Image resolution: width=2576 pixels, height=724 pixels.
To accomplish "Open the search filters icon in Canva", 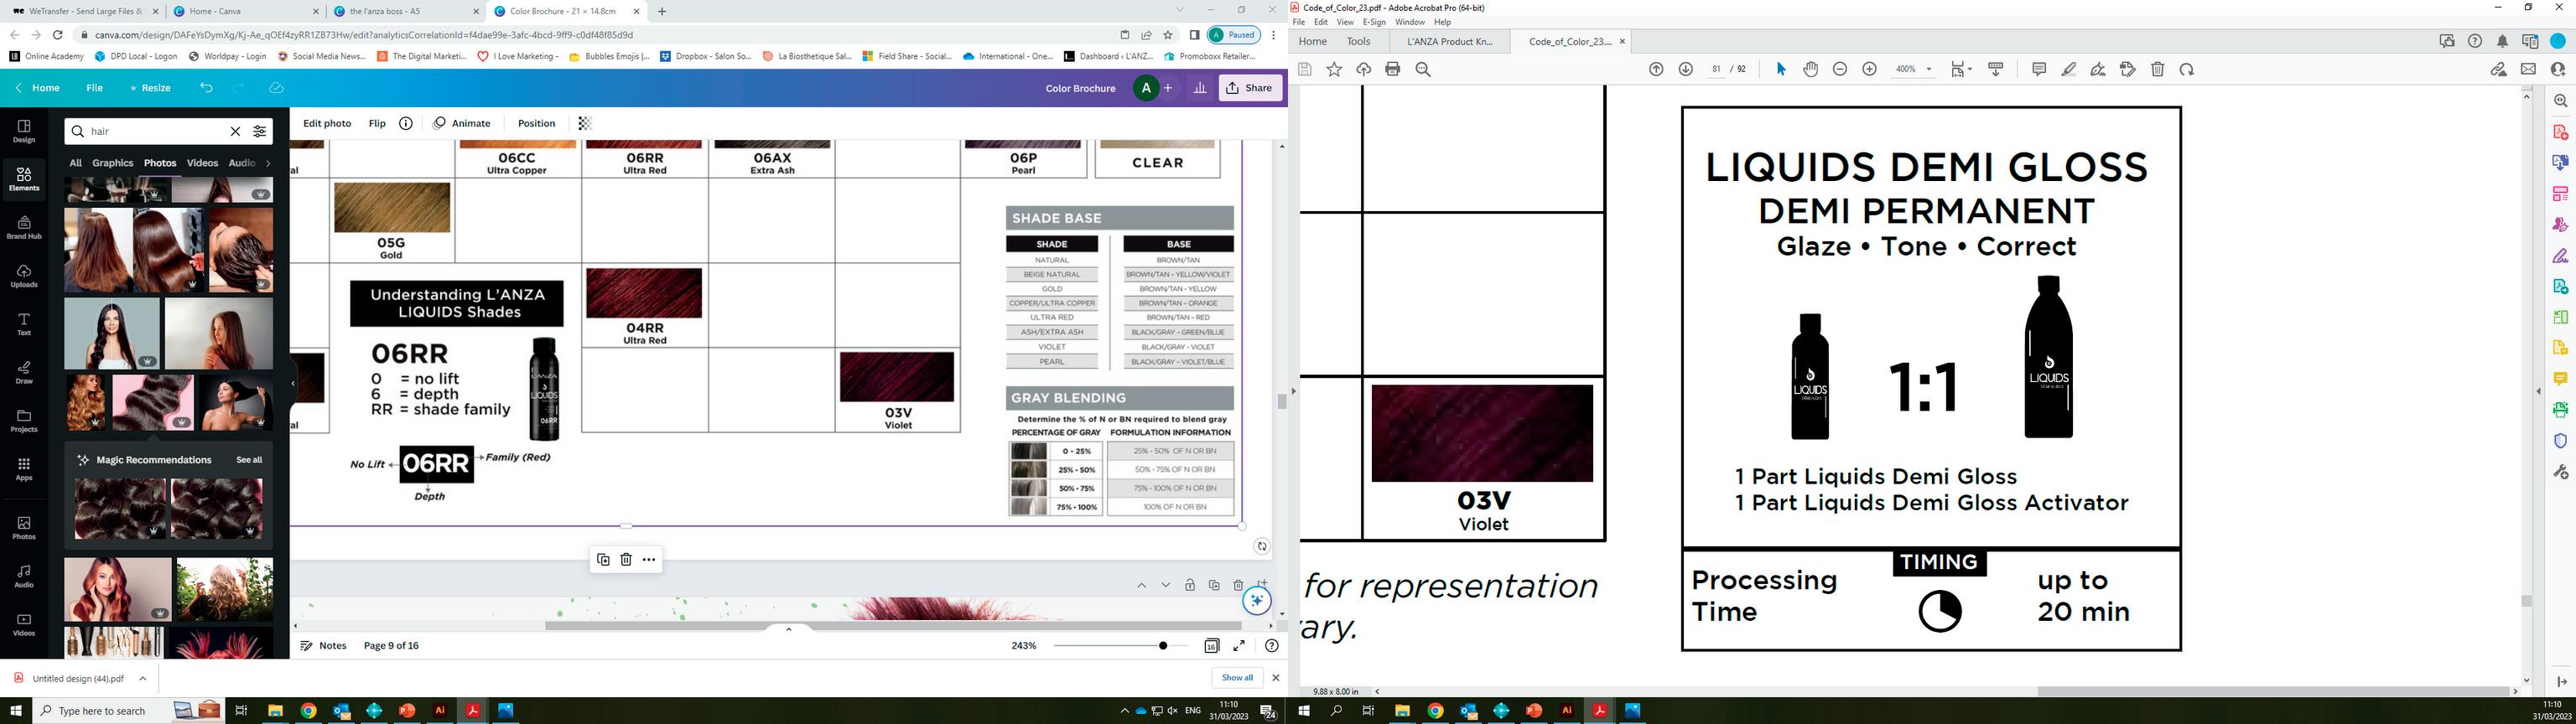I will [260, 131].
